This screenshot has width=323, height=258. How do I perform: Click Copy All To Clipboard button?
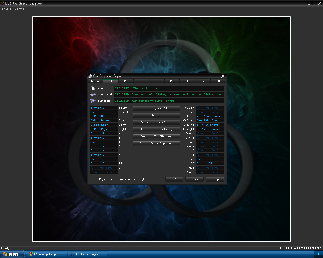[x=157, y=136]
